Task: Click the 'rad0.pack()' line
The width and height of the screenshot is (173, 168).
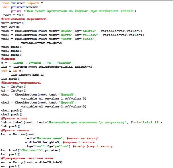Action: pos(12,47)
